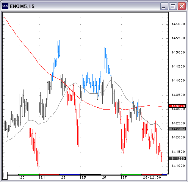This screenshot has height=182, width=188.
Task: Select the black 141250 last price marker
Action: coord(177,158)
